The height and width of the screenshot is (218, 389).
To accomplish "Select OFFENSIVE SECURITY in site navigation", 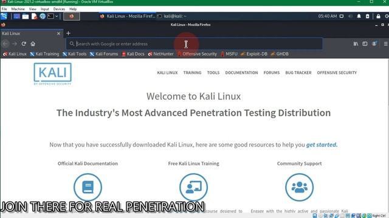I will click(x=337, y=73).
